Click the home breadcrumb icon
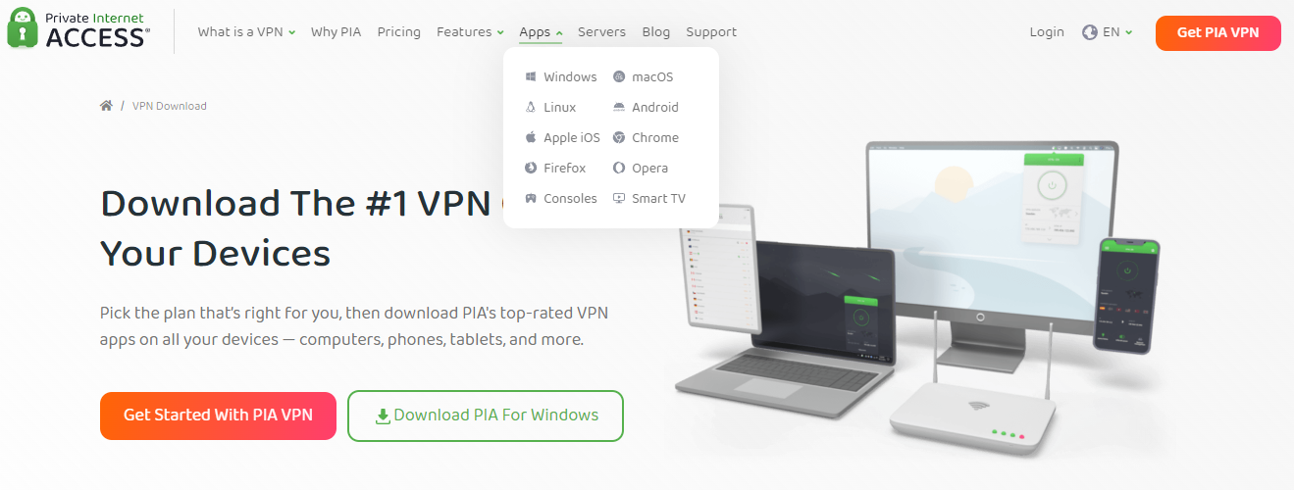1294x490 pixels. coord(106,106)
